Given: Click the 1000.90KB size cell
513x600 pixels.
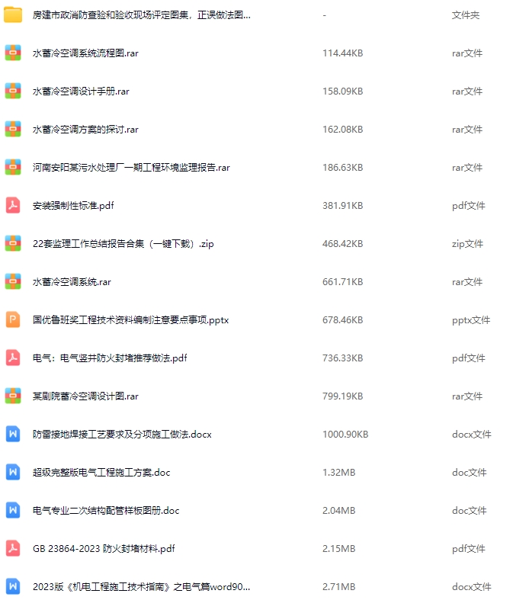Looking at the screenshot, I should 345,434.
